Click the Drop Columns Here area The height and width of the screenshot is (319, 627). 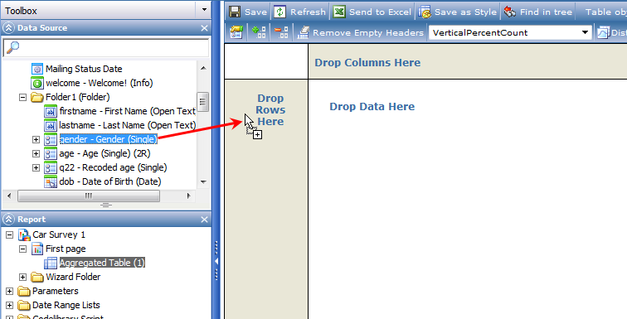point(468,62)
